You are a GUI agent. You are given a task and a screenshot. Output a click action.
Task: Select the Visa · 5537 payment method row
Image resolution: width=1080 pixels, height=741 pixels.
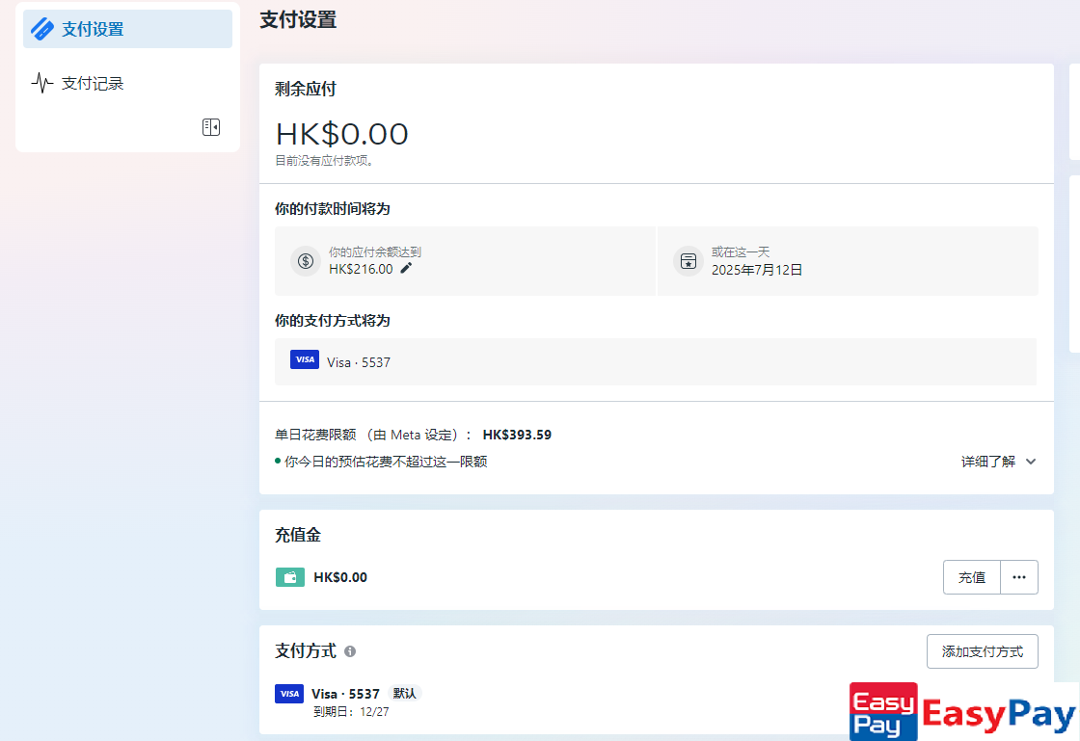point(656,362)
